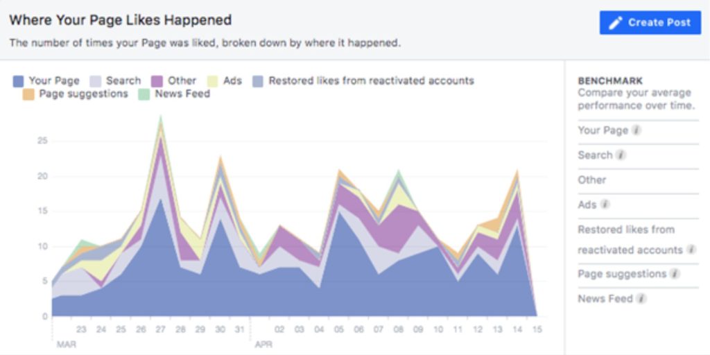
Task: Toggle Restored likes from reactivated accounts legend
Action: pyautogui.click(x=259, y=81)
